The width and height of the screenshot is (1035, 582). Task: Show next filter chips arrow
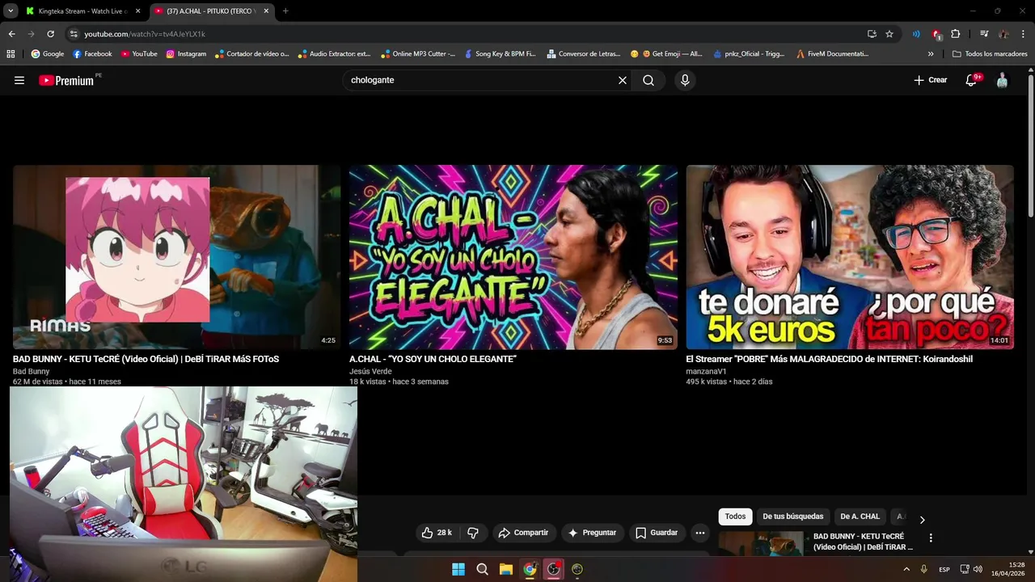922,520
